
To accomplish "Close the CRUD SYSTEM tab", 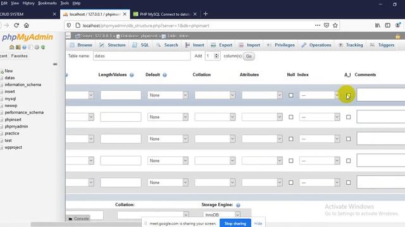I will click(54, 14).
